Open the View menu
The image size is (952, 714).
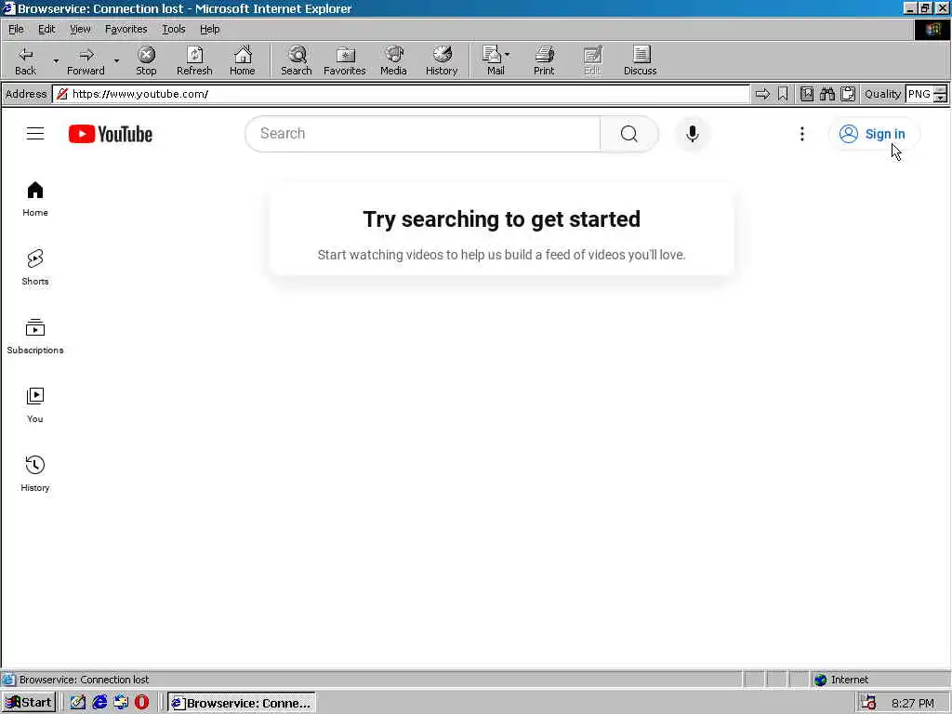80,29
